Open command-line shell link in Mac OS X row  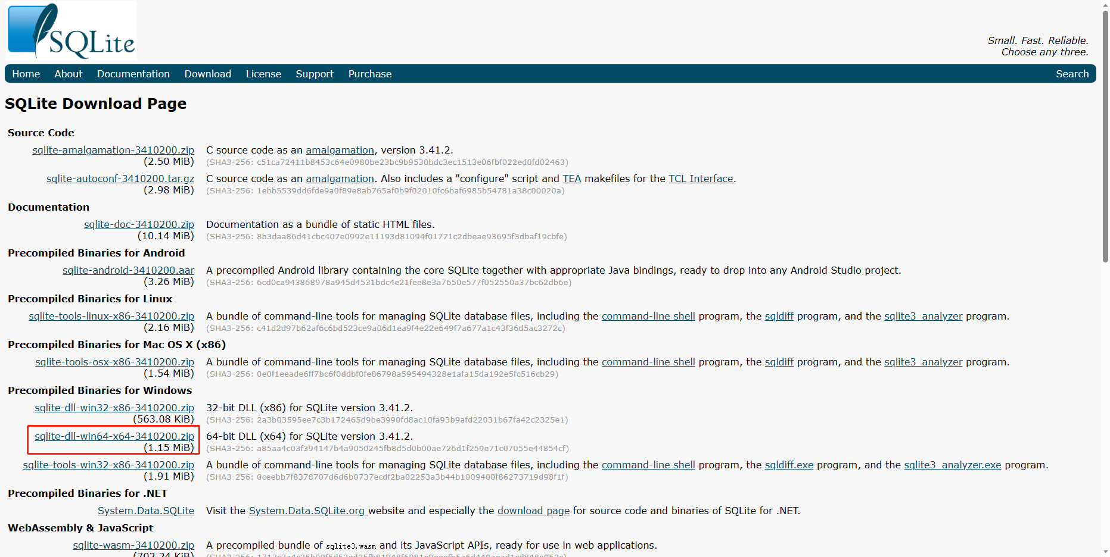click(648, 362)
